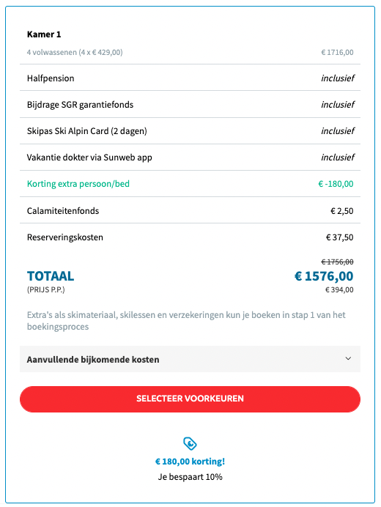Select the Calamiteitenfonds row label
Image resolution: width=381 pixels, height=507 pixels.
click(x=63, y=211)
